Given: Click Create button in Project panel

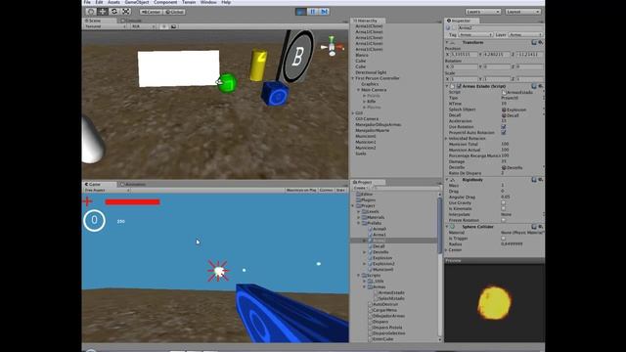Looking at the screenshot, I should [x=360, y=188].
